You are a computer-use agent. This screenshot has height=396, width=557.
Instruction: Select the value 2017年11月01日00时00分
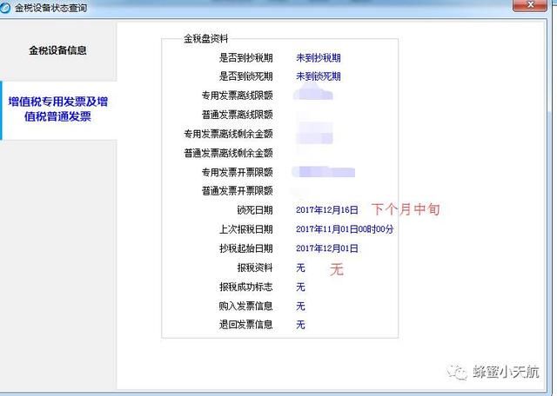[345, 229]
